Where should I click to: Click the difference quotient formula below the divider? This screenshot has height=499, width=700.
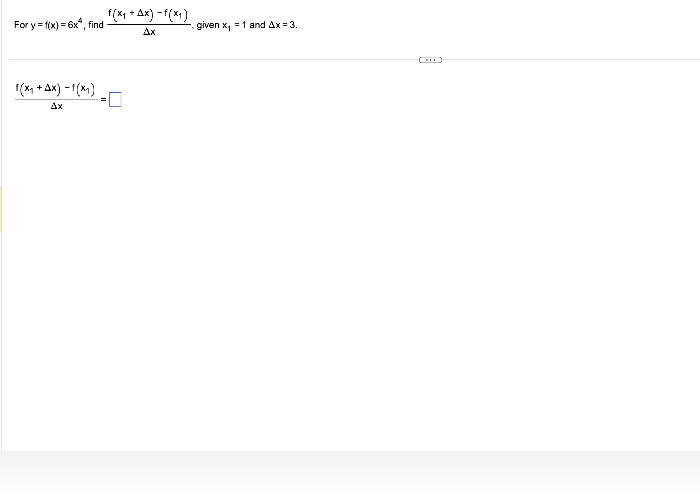point(55,96)
